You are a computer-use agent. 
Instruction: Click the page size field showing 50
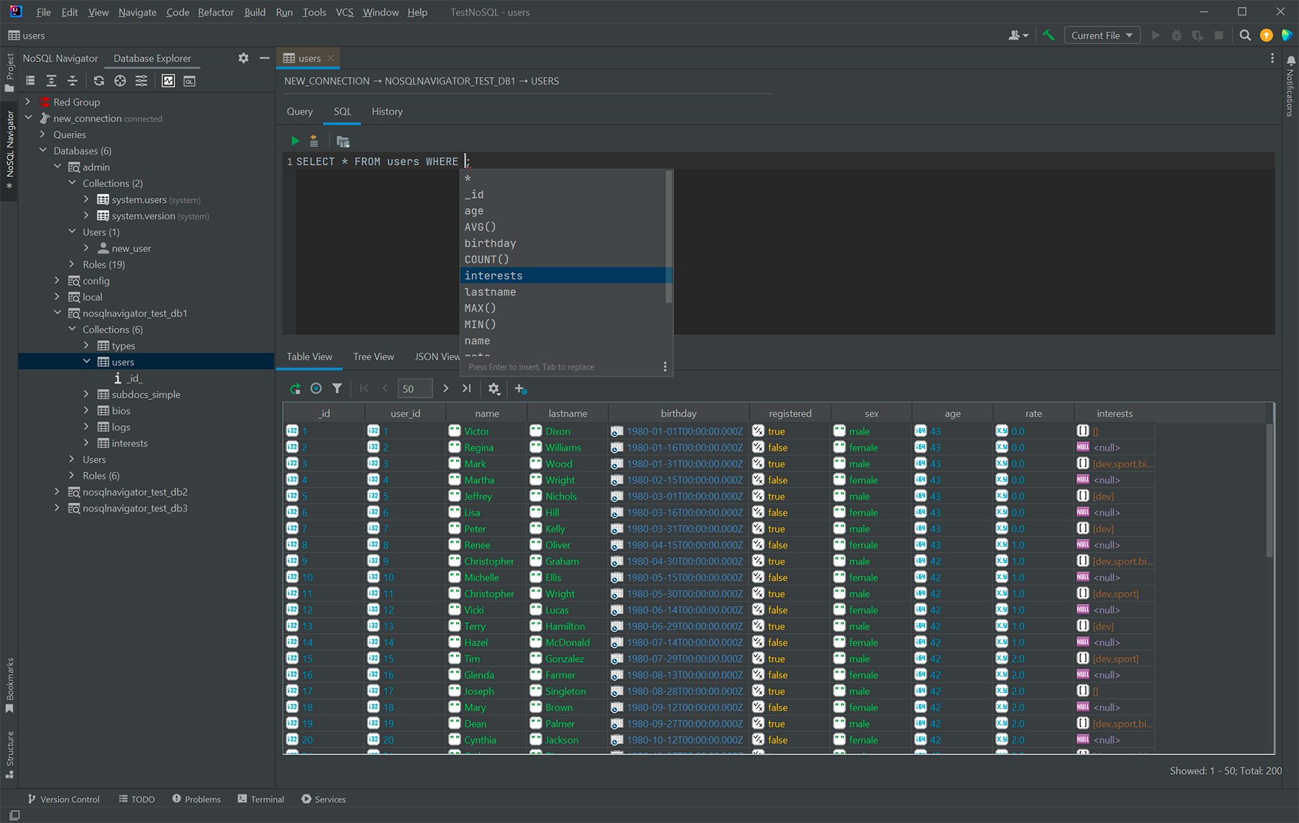[414, 388]
